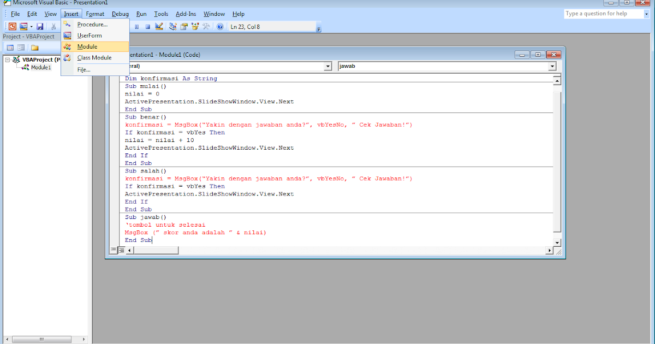655x344 pixels.
Task: Open the Edit menu
Action: point(32,14)
